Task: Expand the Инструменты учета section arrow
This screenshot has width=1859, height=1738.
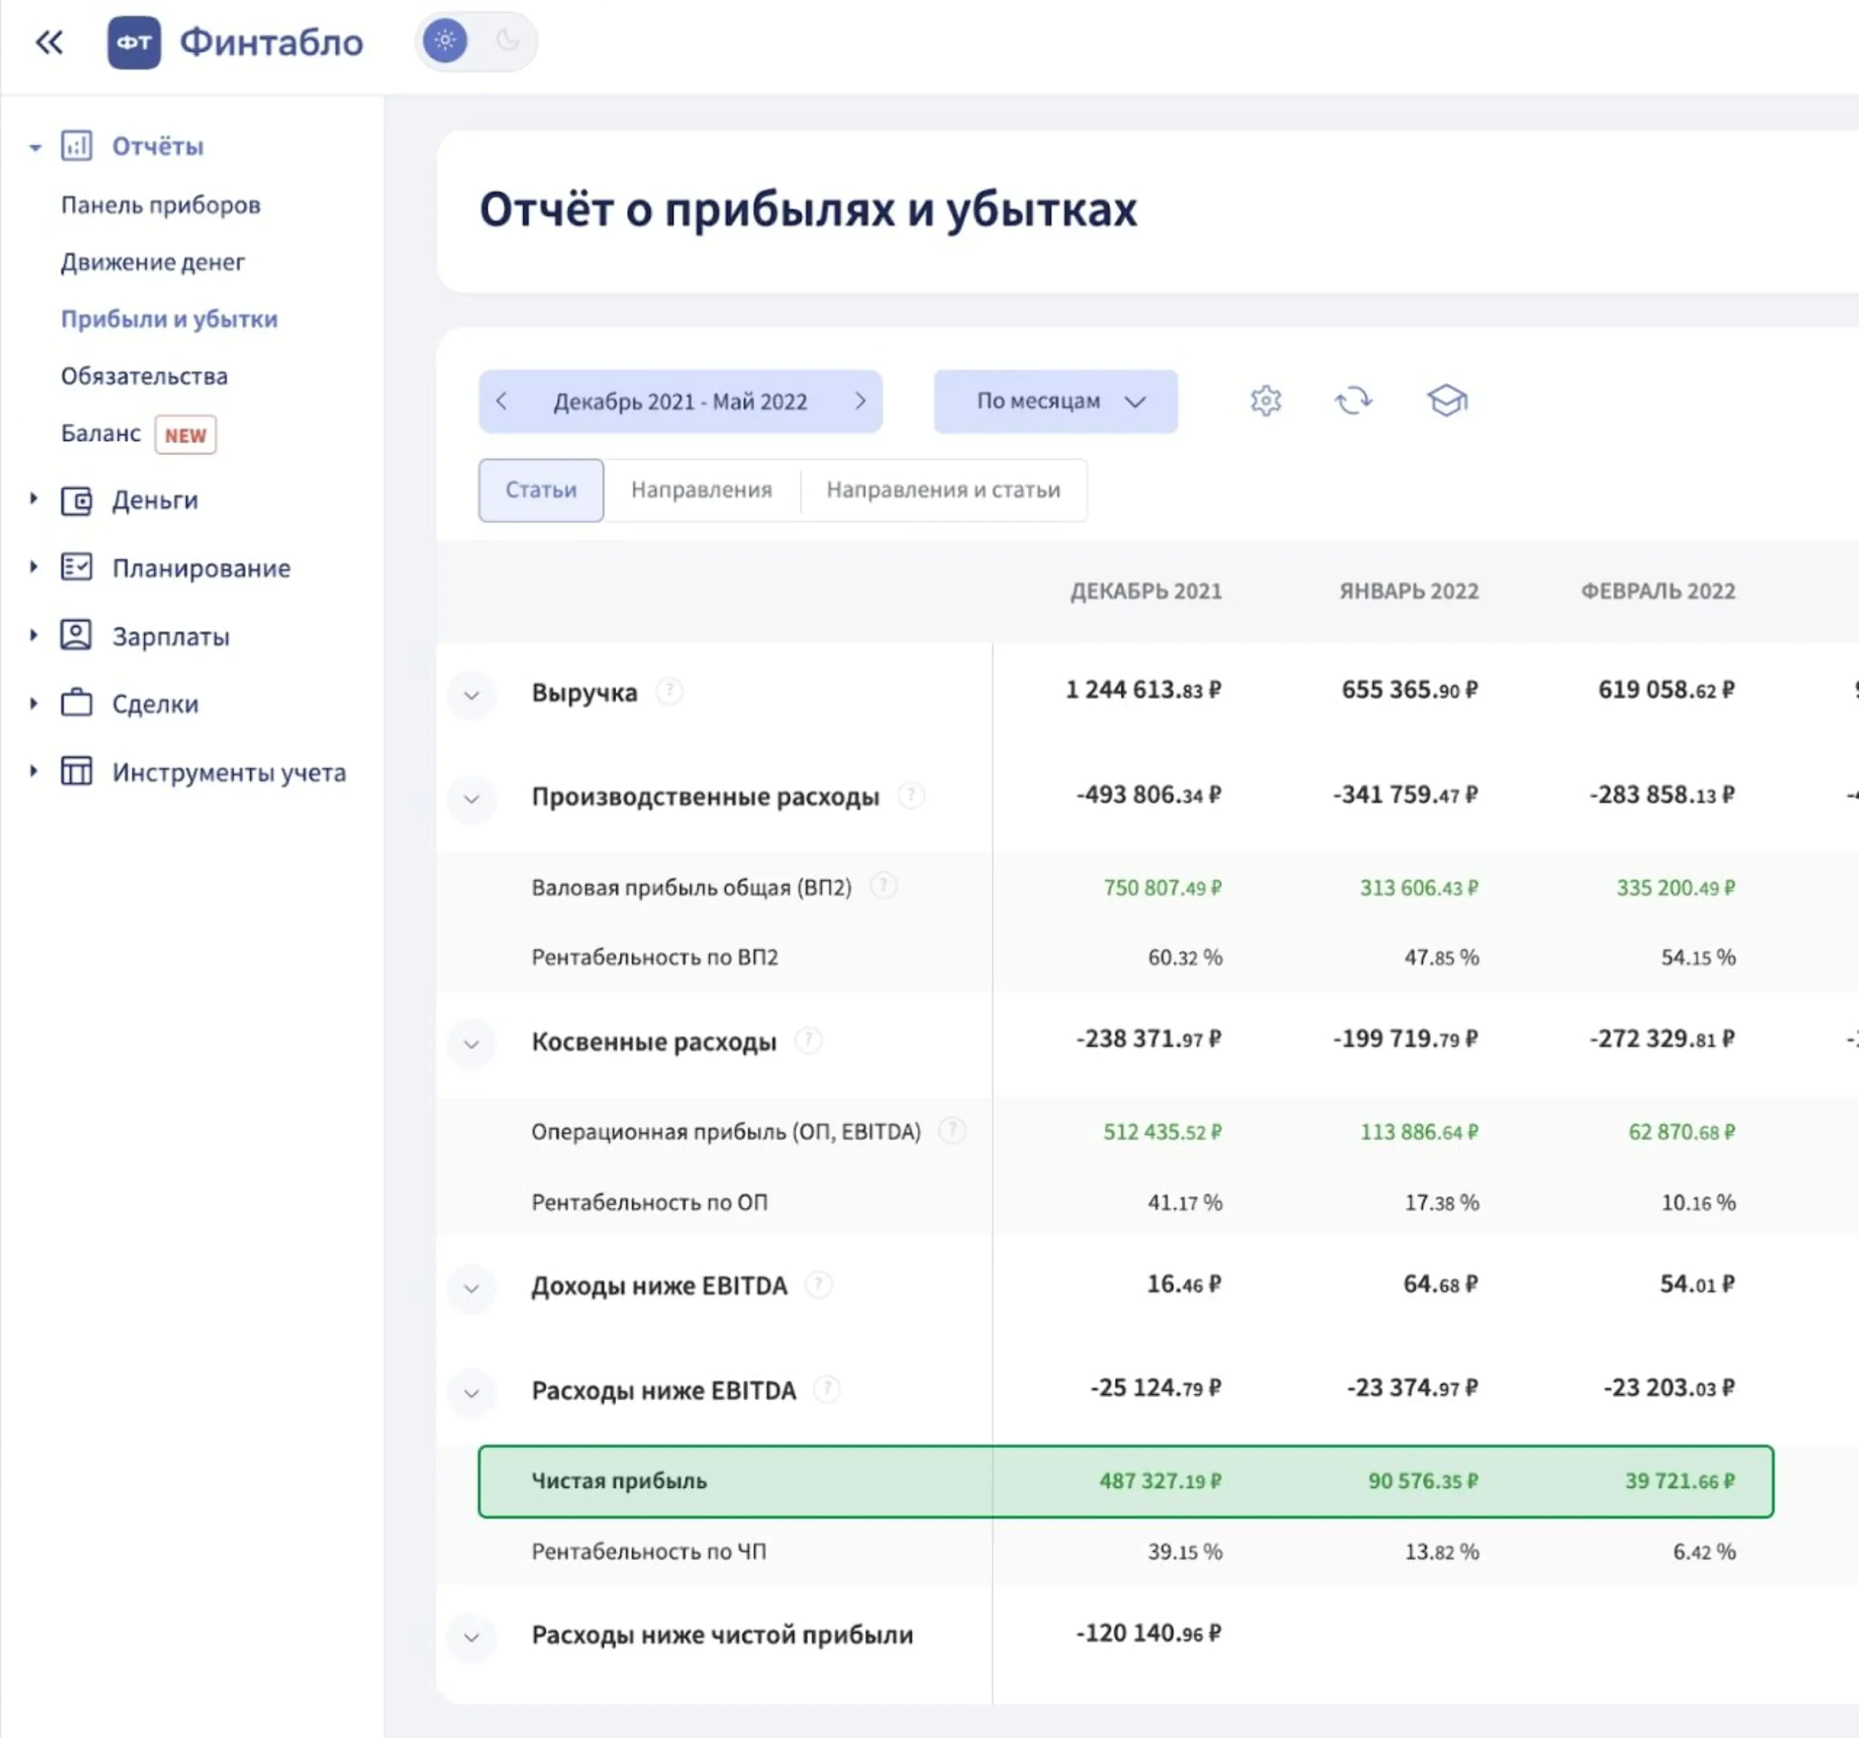Action: [34, 771]
